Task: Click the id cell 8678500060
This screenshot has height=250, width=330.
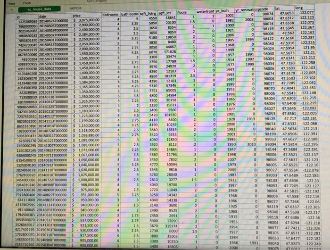Action: point(27,55)
